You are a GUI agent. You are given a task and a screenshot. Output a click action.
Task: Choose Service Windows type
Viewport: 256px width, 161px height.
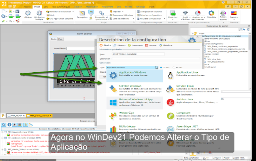[134, 90]
